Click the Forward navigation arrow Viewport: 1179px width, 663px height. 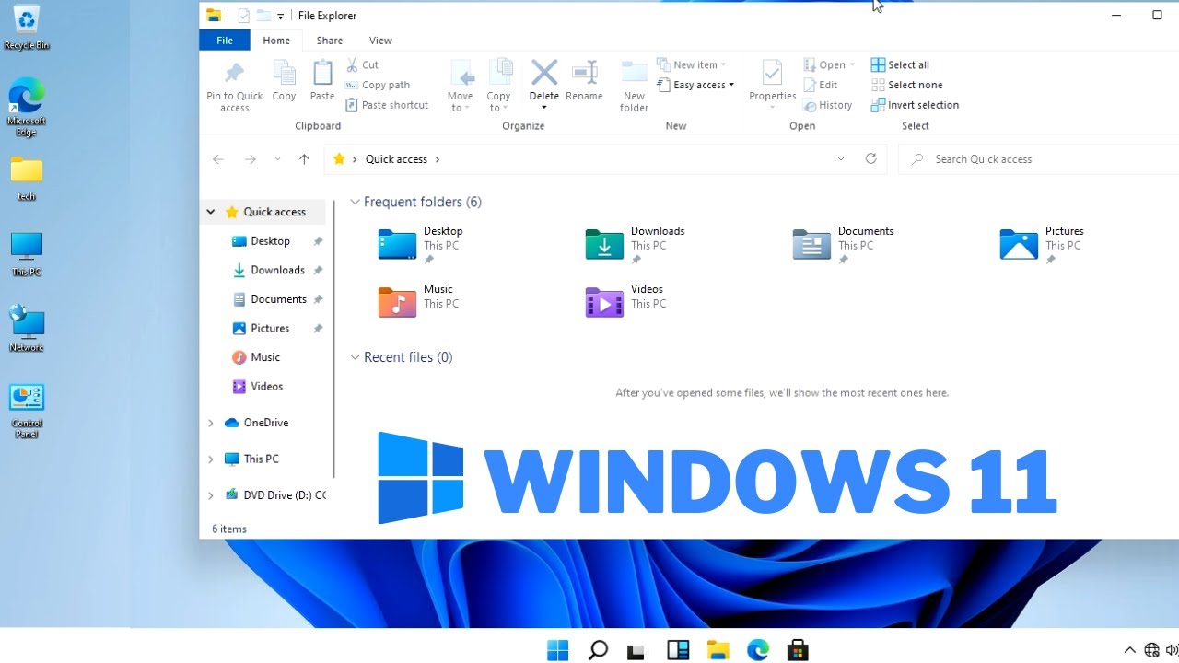tap(250, 159)
